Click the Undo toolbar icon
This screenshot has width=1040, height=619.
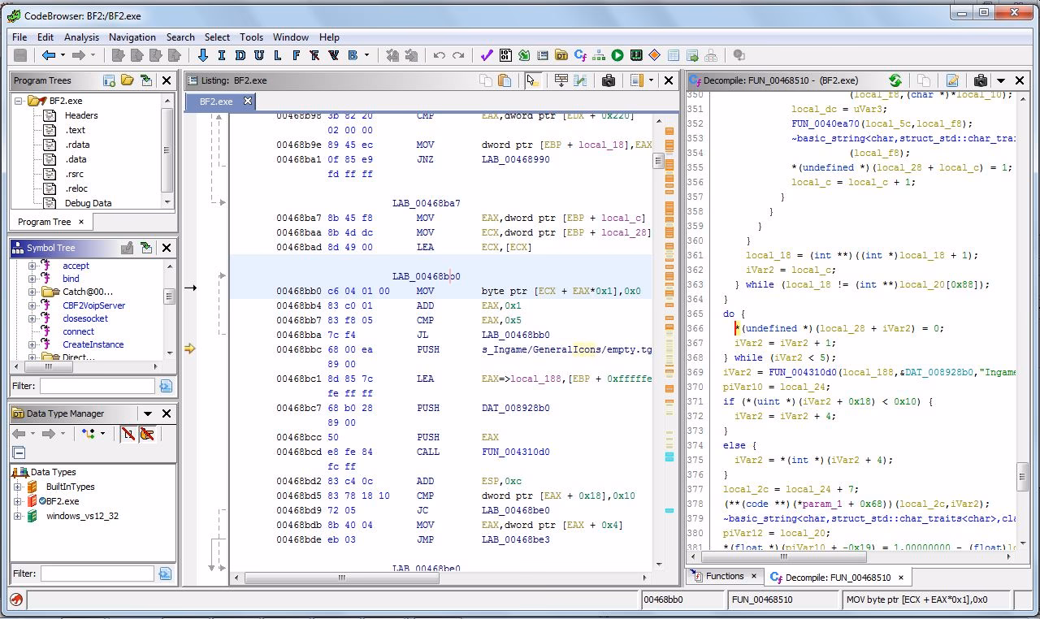coord(440,55)
